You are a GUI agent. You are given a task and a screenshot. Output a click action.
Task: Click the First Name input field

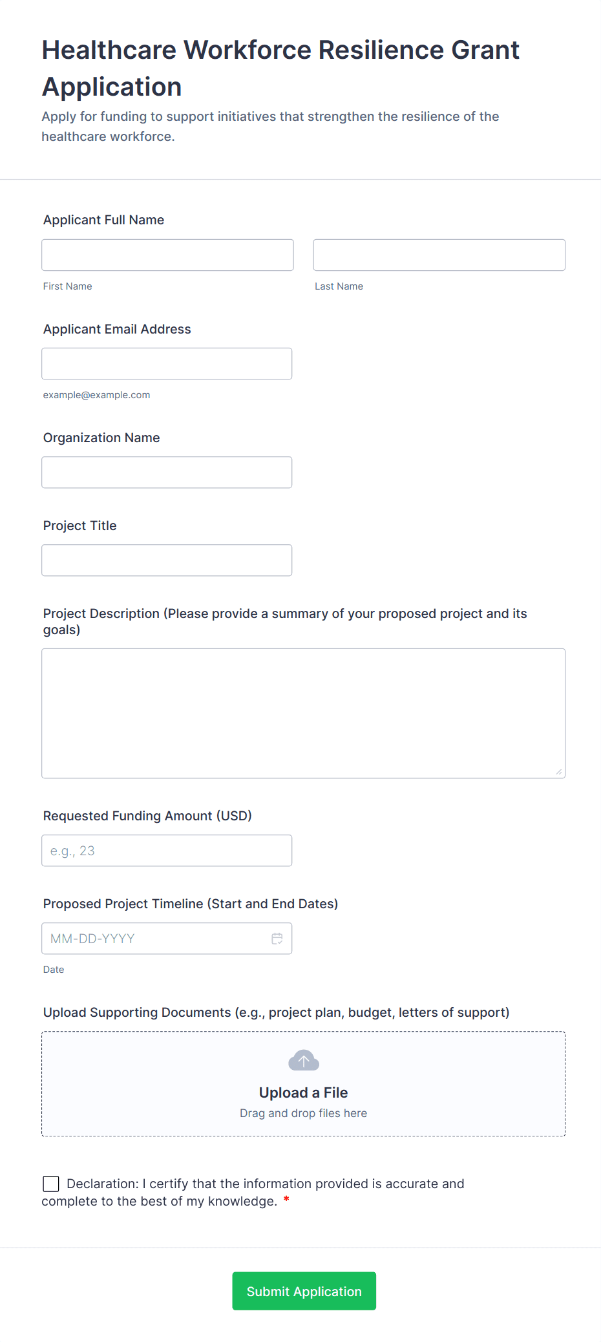coord(167,255)
